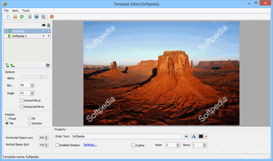Viewport: 273px width, 161px height.
Task: Open the File menu
Action: (6, 11)
